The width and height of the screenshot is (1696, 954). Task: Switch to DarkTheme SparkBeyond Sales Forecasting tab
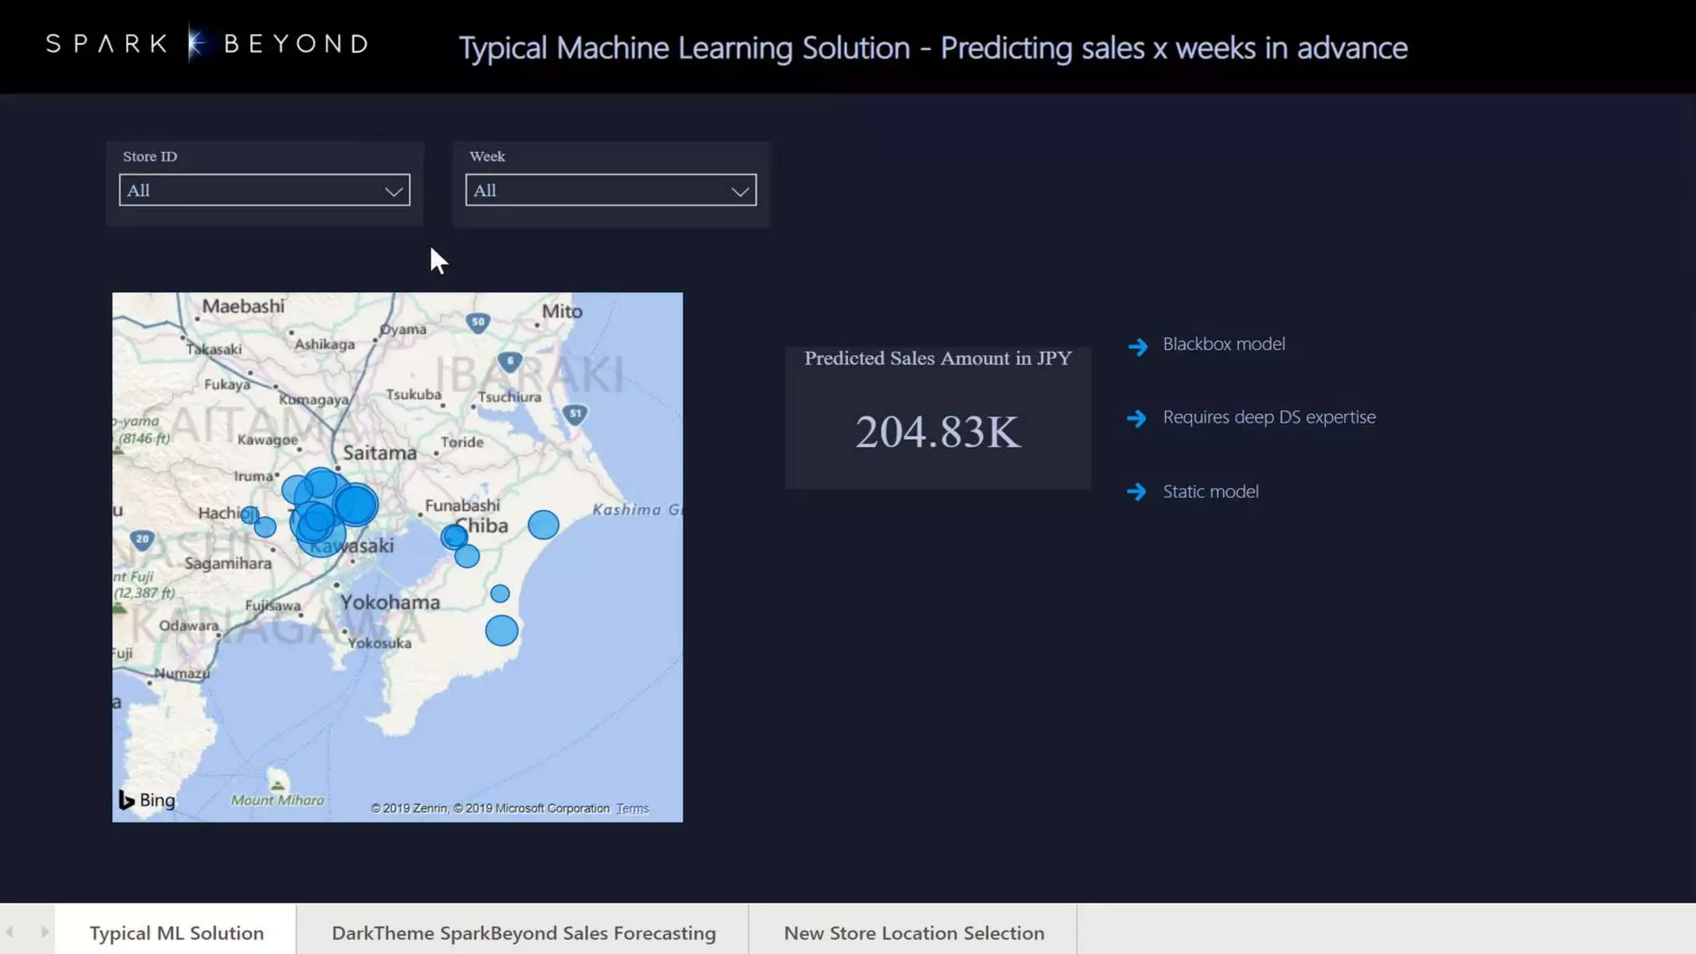(x=523, y=932)
